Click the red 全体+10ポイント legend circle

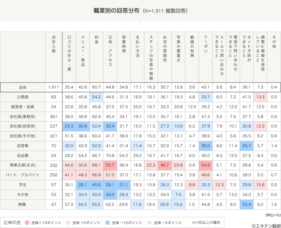click(27, 222)
